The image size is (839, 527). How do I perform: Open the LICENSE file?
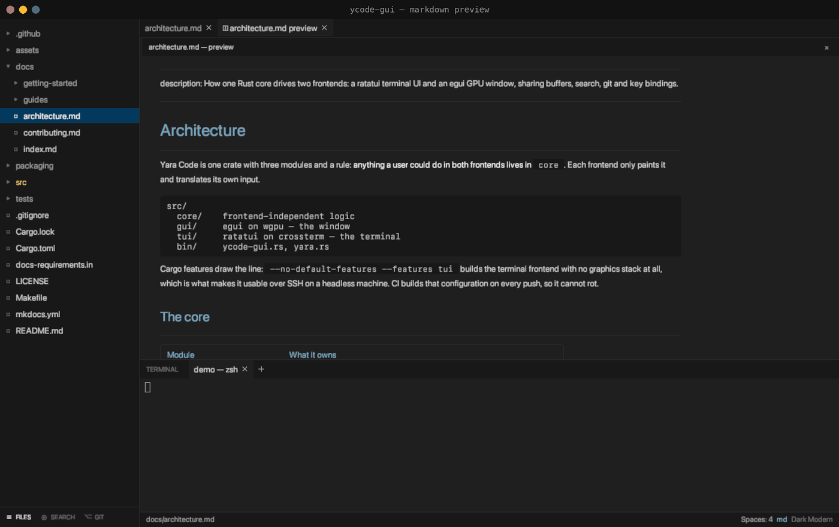[x=70, y=281]
